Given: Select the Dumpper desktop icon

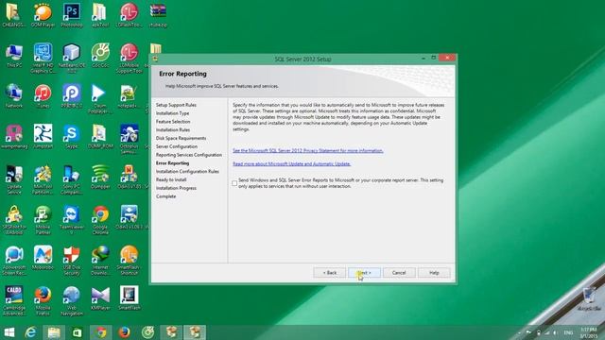Looking at the screenshot, I should coord(100,177).
